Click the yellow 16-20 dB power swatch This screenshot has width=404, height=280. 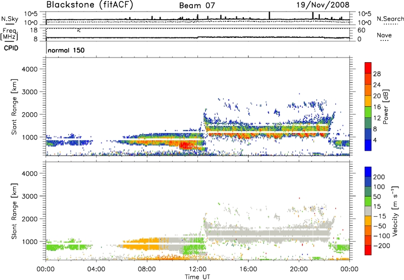click(368, 101)
